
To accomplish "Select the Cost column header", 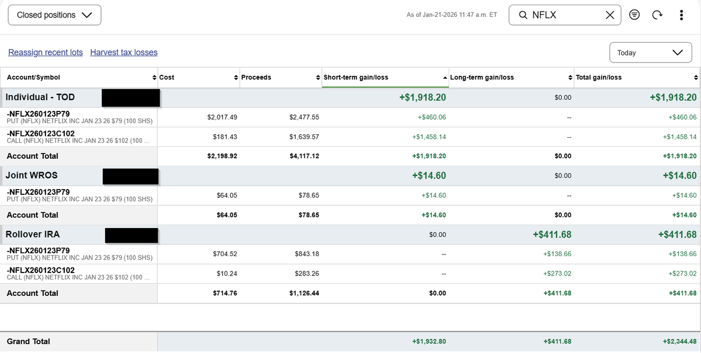I will [199, 77].
